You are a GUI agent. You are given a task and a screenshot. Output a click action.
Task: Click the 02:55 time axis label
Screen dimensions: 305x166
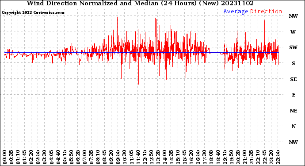[x=38, y=157]
